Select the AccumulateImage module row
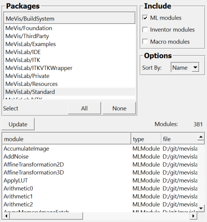 click(x=100, y=148)
